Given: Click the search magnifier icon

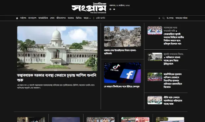Looking at the screenshot, I should 163,18.
